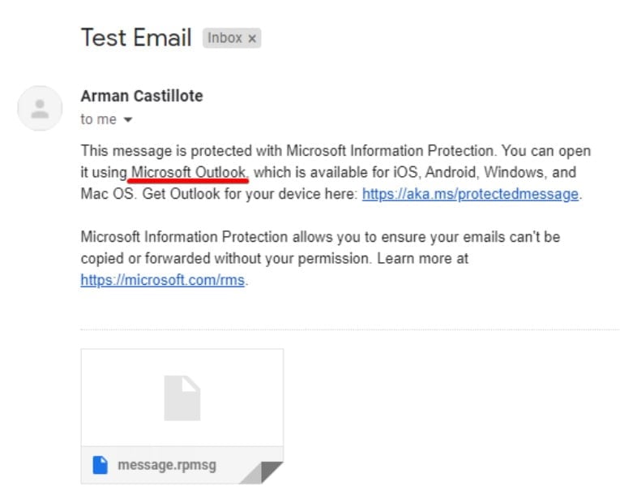Click the underlined Microsoft Outlook text
The height and width of the screenshot is (495, 620).
(x=188, y=173)
